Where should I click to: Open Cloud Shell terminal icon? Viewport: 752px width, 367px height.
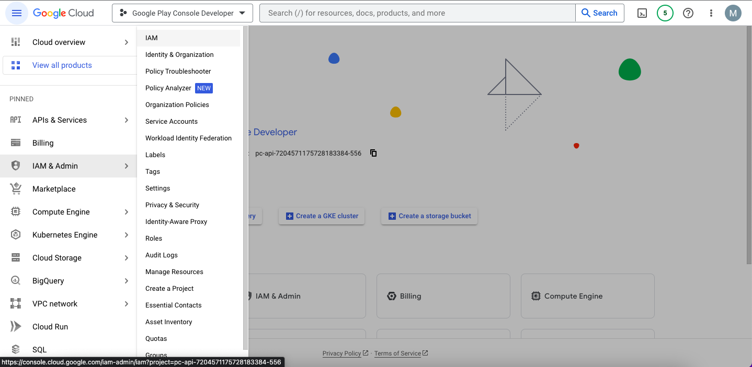coord(642,13)
